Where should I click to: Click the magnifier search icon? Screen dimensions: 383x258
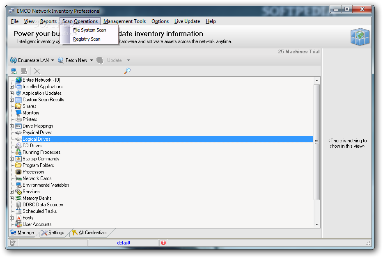click(127, 71)
